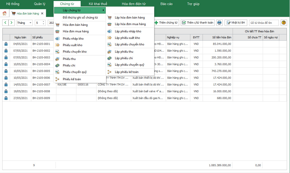Click lock icon of voucher BH-2105-0001
The image size is (290, 173).
click(x=6, y=44)
